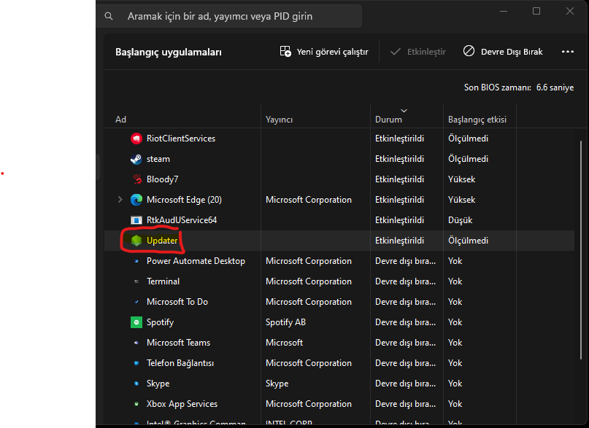Screen dimensions: 589x428
Task: Select the Microsoft Teams icon
Action: (x=136, y=343)
